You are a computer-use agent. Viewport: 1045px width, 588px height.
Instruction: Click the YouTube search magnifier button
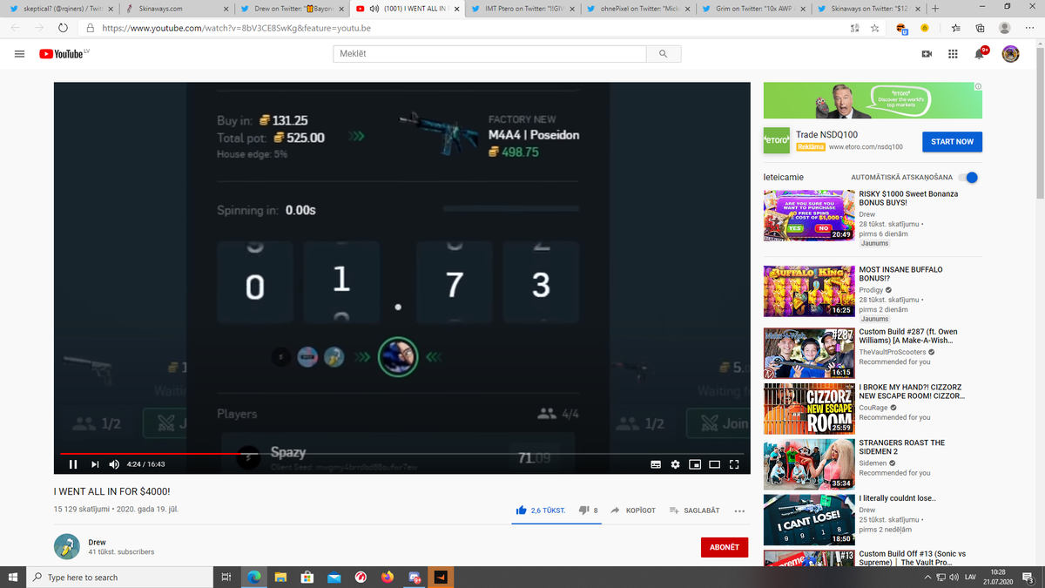(x=663, y=54)
